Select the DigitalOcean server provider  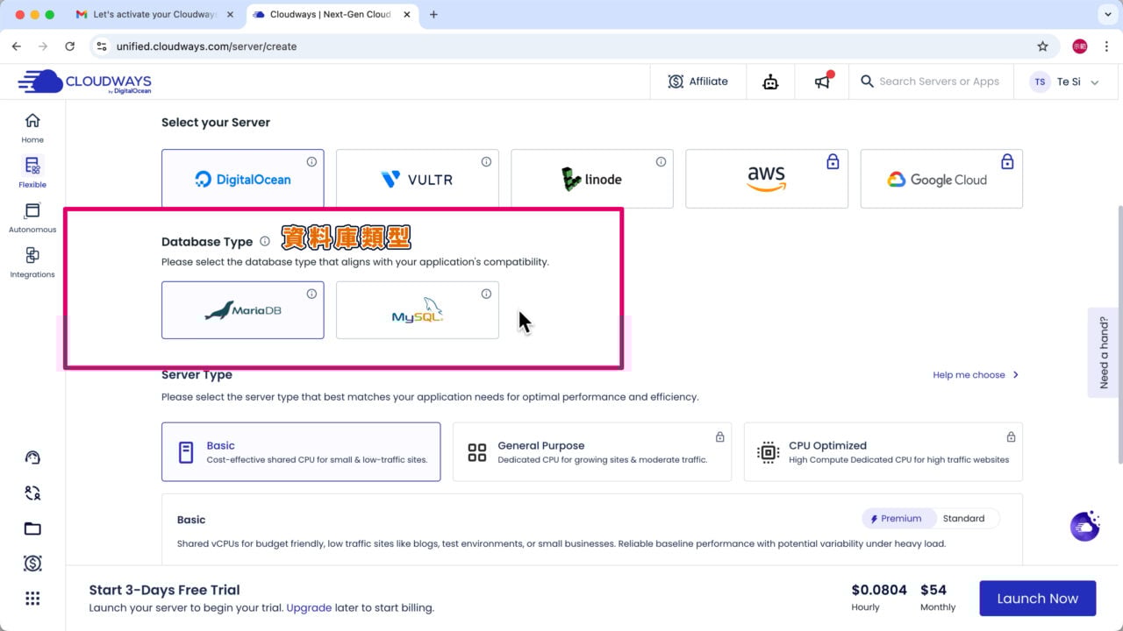243,179
